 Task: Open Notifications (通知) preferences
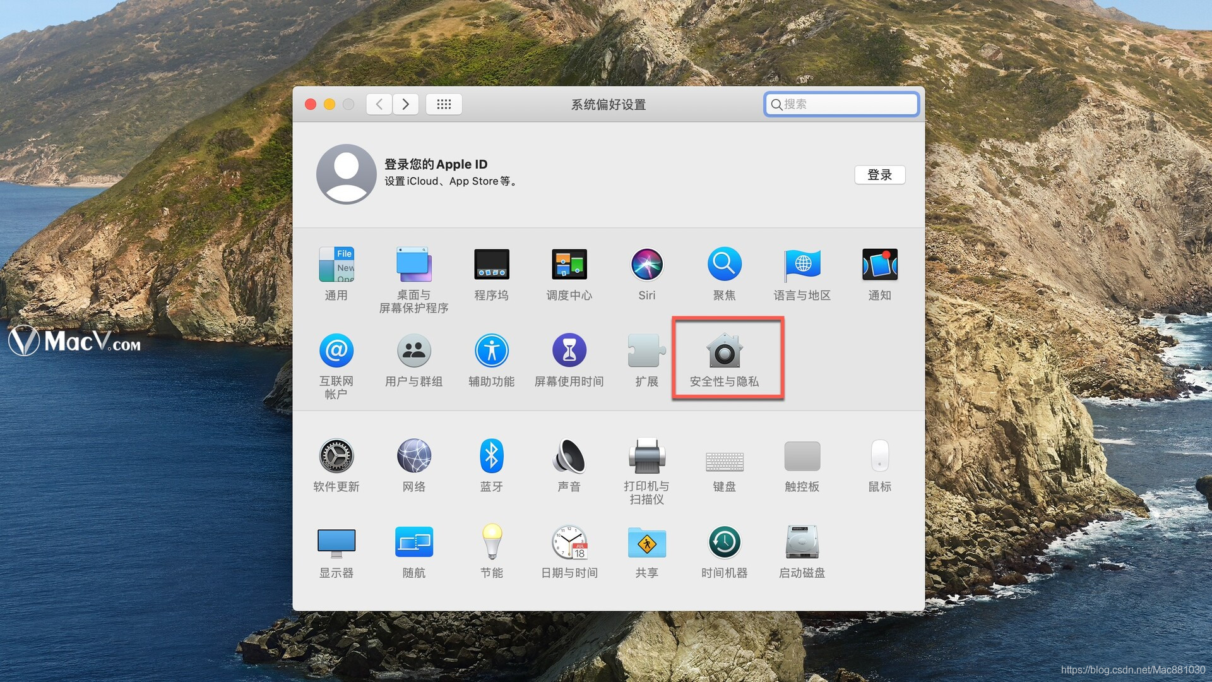pyautogui.click(x=879, y=264)
